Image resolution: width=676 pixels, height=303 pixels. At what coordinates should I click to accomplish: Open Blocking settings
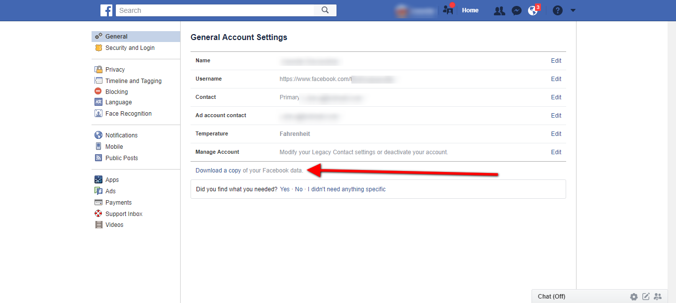click(116, 92)
